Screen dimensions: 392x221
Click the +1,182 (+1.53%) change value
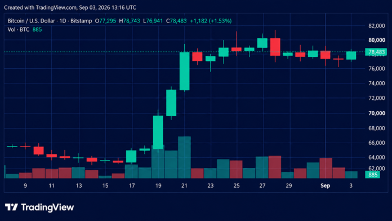coord(211,21)
